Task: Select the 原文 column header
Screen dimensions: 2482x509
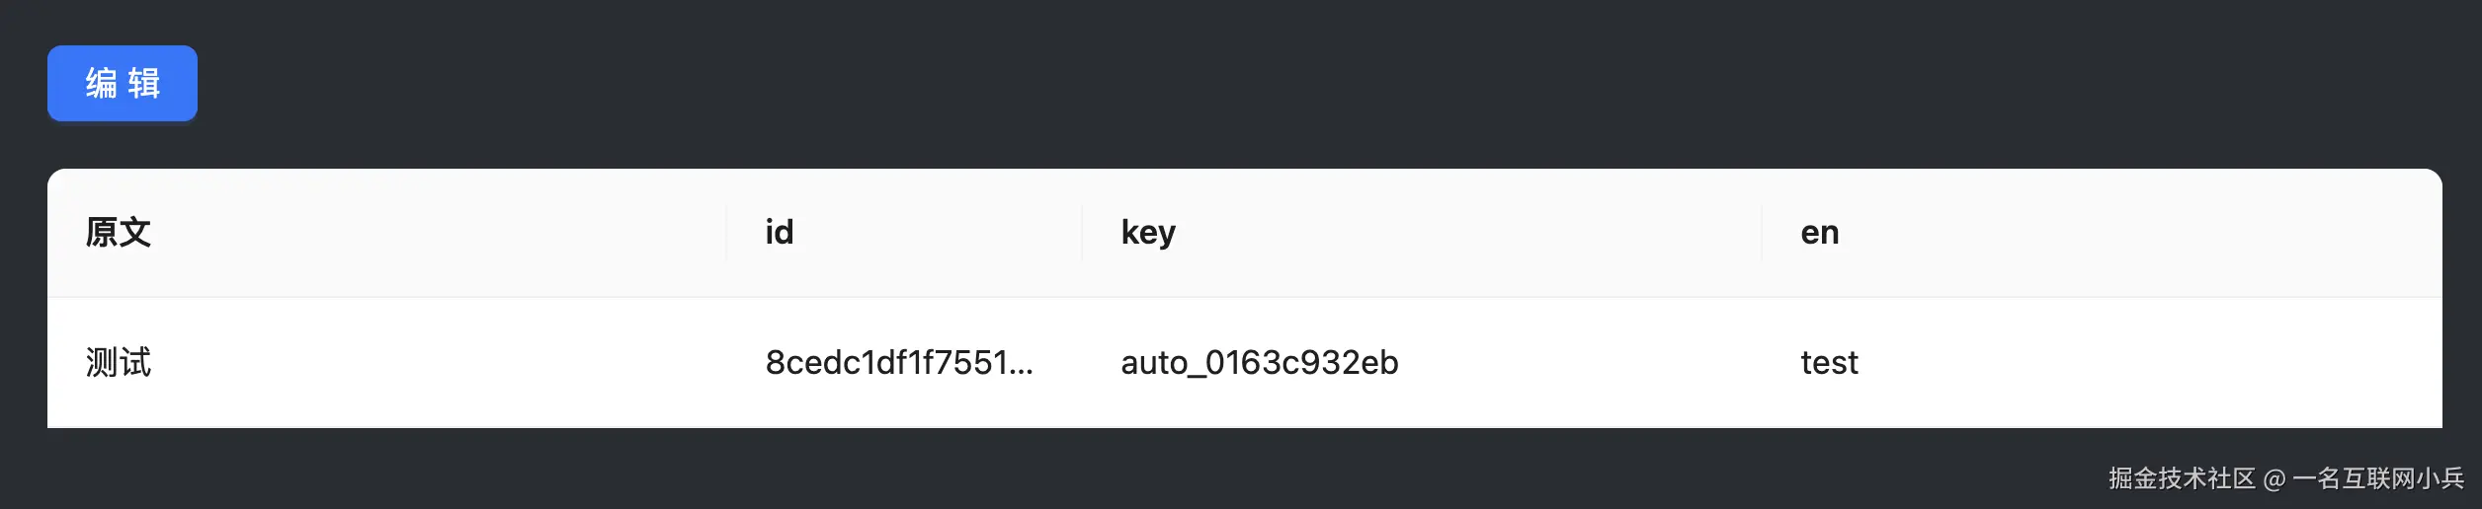Action: pos(119,233)
